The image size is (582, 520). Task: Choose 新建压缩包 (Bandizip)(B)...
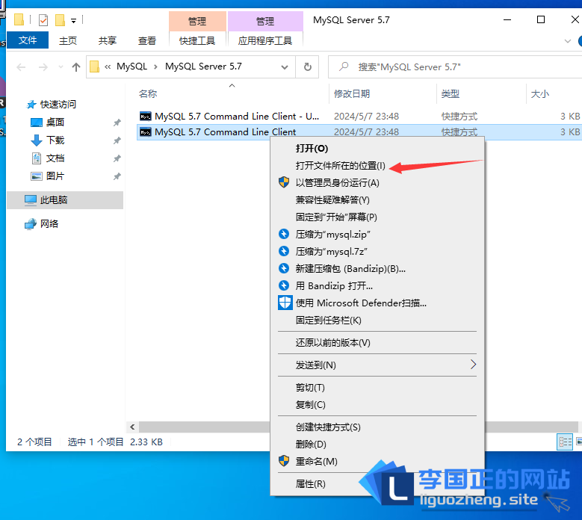coord(377,269)
